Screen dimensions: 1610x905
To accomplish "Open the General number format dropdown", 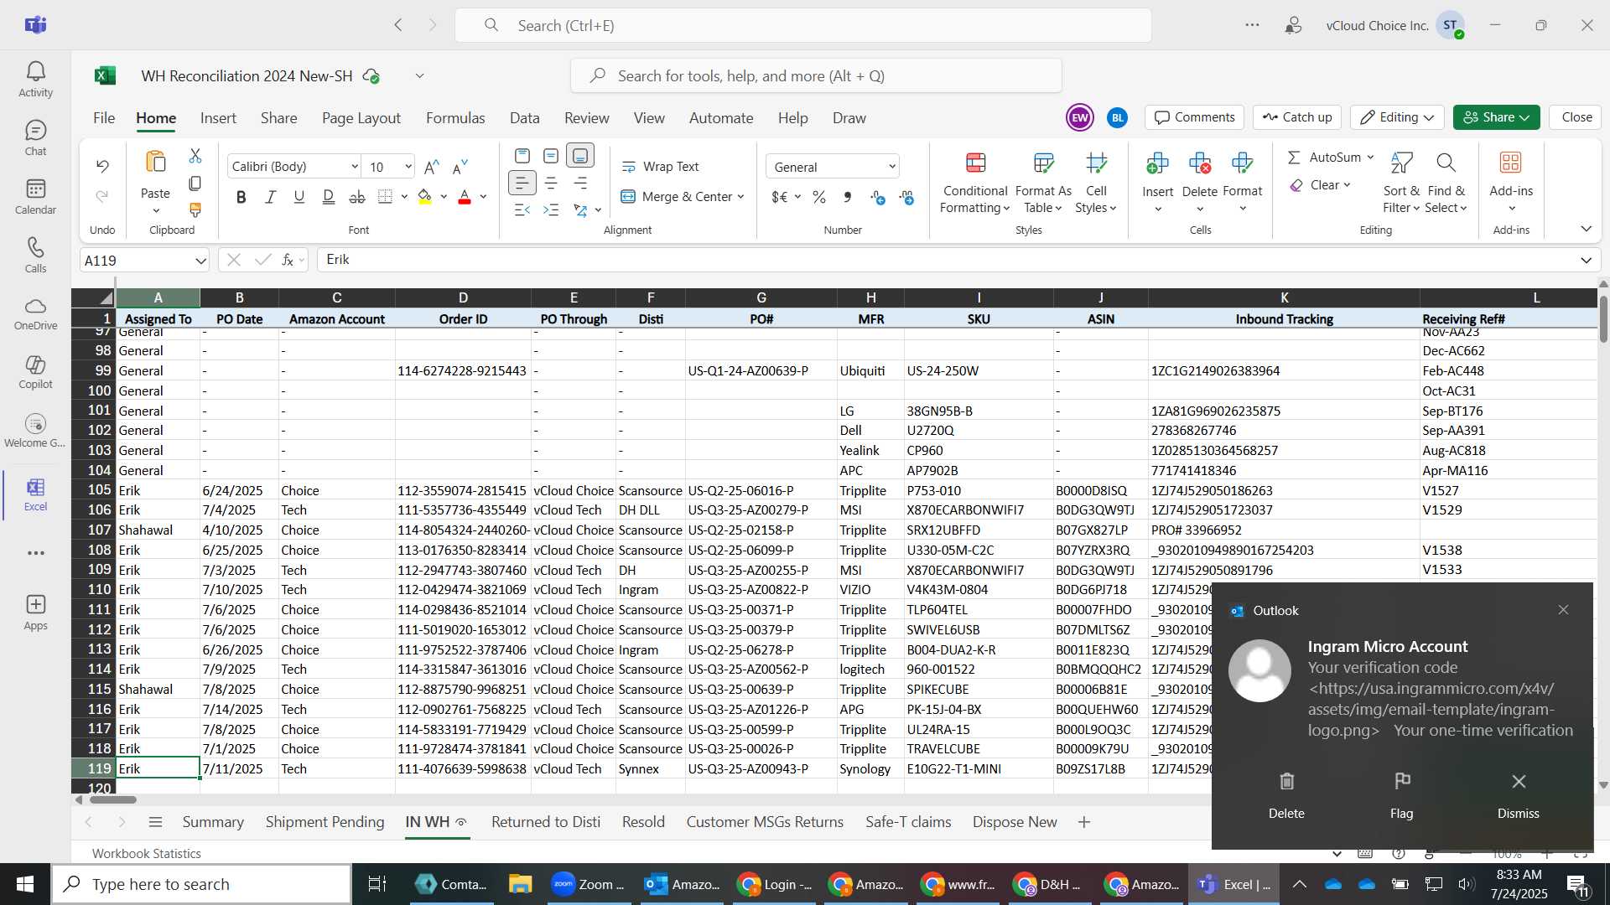I will click(x=891, y=167).
